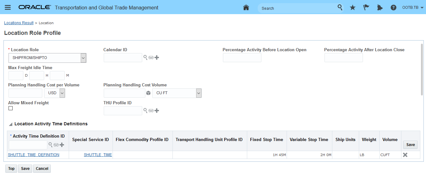Click the Percentage Activity Before Location Open field
Image resolution: width=426 pixels, height=174 pixels.
tap(242, 58)
